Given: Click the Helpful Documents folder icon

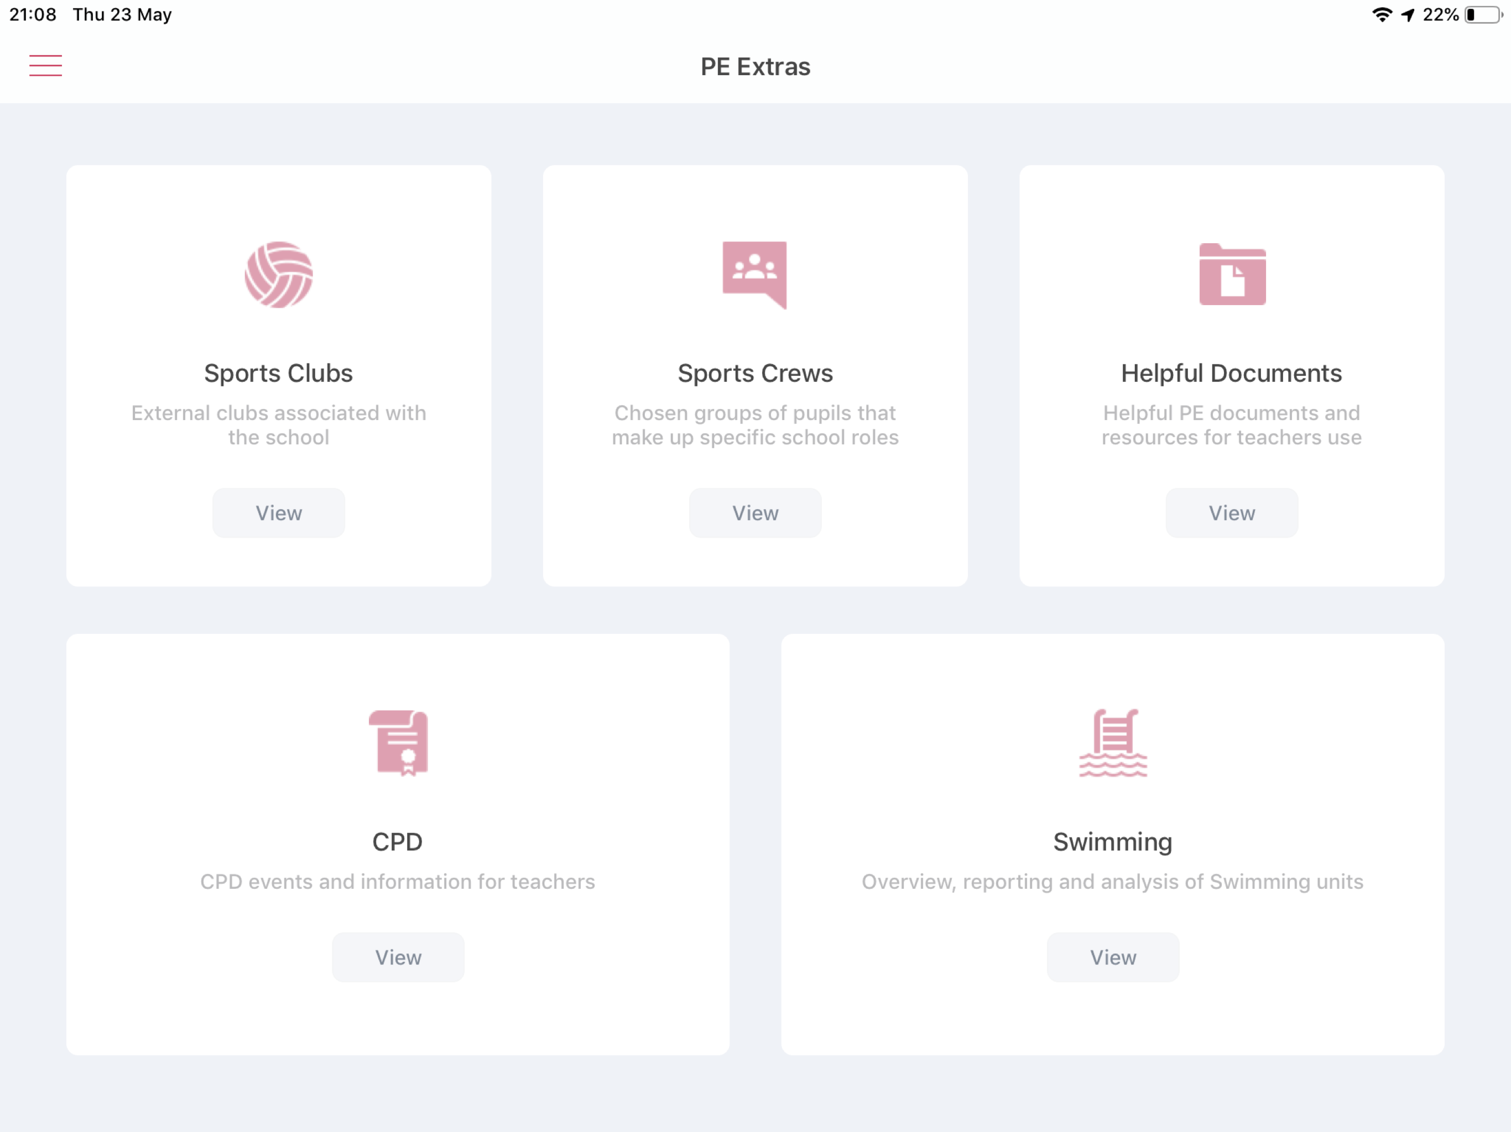Looking at the screenshot, I should click(x=1232, y=274).
